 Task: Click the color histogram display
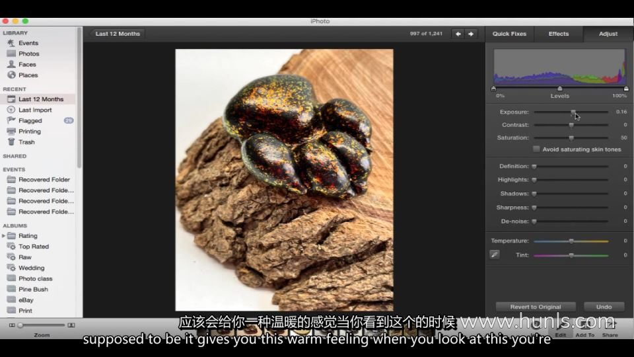click(x=559, y=67)
